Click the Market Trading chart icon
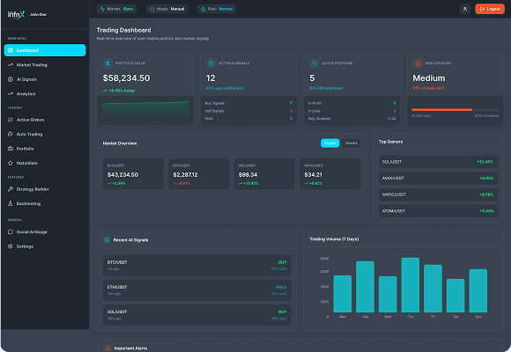The height and width of the screenshot is (352, 511). (x=10, y=65)
